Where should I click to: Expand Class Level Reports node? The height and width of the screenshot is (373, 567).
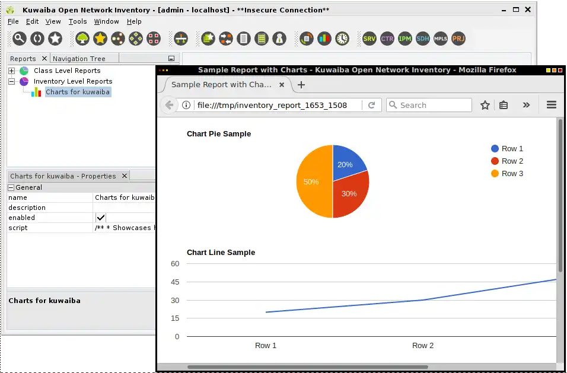click(x=12, y=71)
